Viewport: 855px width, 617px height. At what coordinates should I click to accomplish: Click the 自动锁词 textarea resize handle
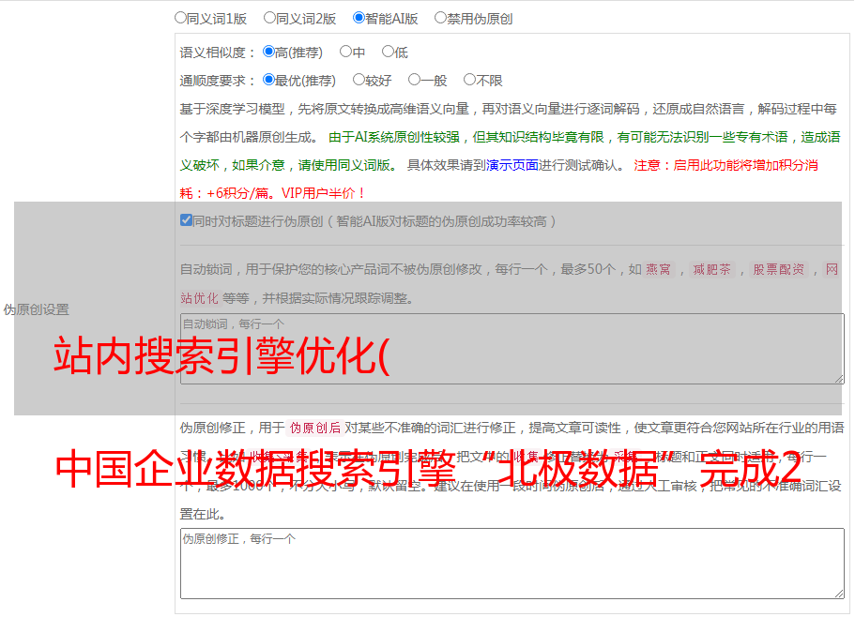[839, 379]
